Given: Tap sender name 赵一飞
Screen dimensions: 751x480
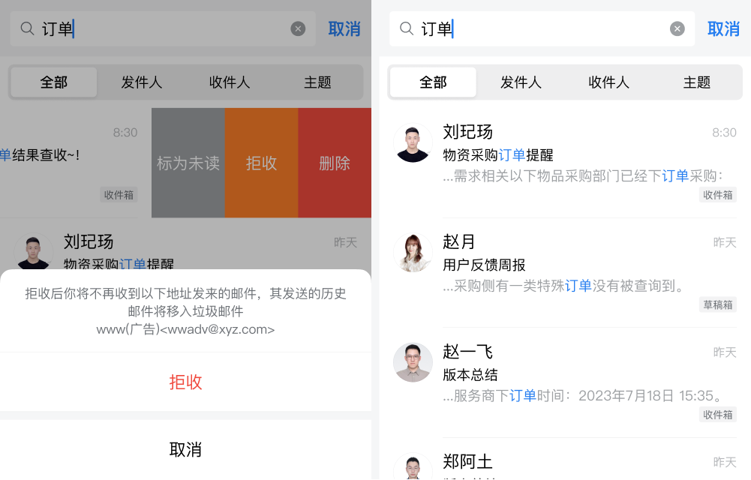Looking at the screenshot, I should 468,352.
